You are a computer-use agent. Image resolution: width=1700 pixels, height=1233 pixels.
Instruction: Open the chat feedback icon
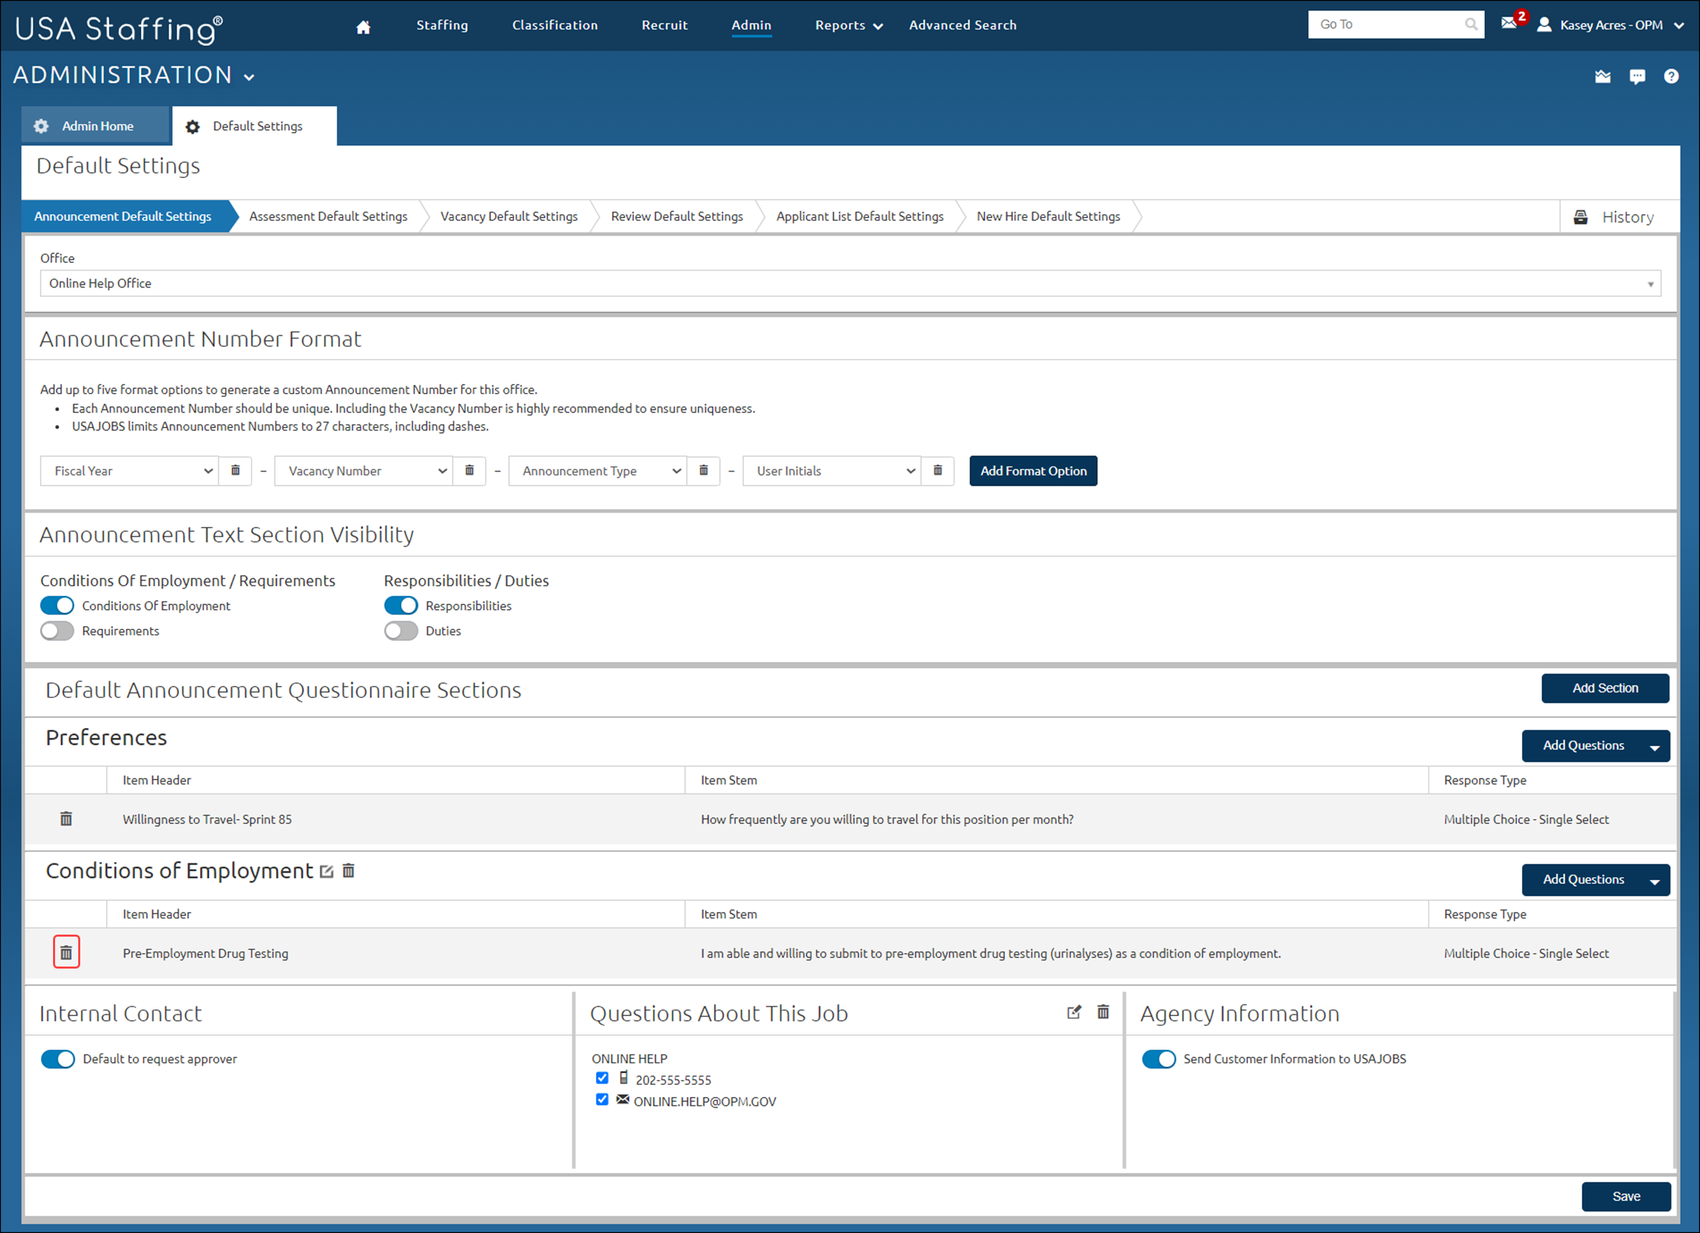pyautogui.click(x=1638, y=76)
